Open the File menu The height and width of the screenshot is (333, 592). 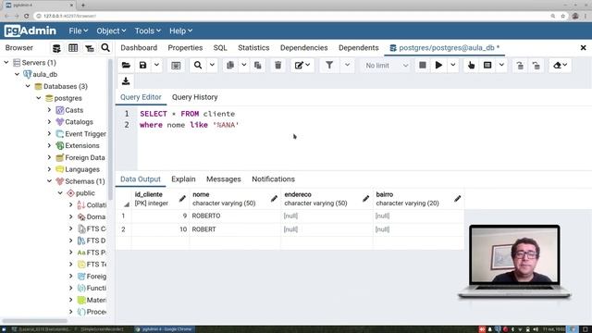tap(78, 31)
